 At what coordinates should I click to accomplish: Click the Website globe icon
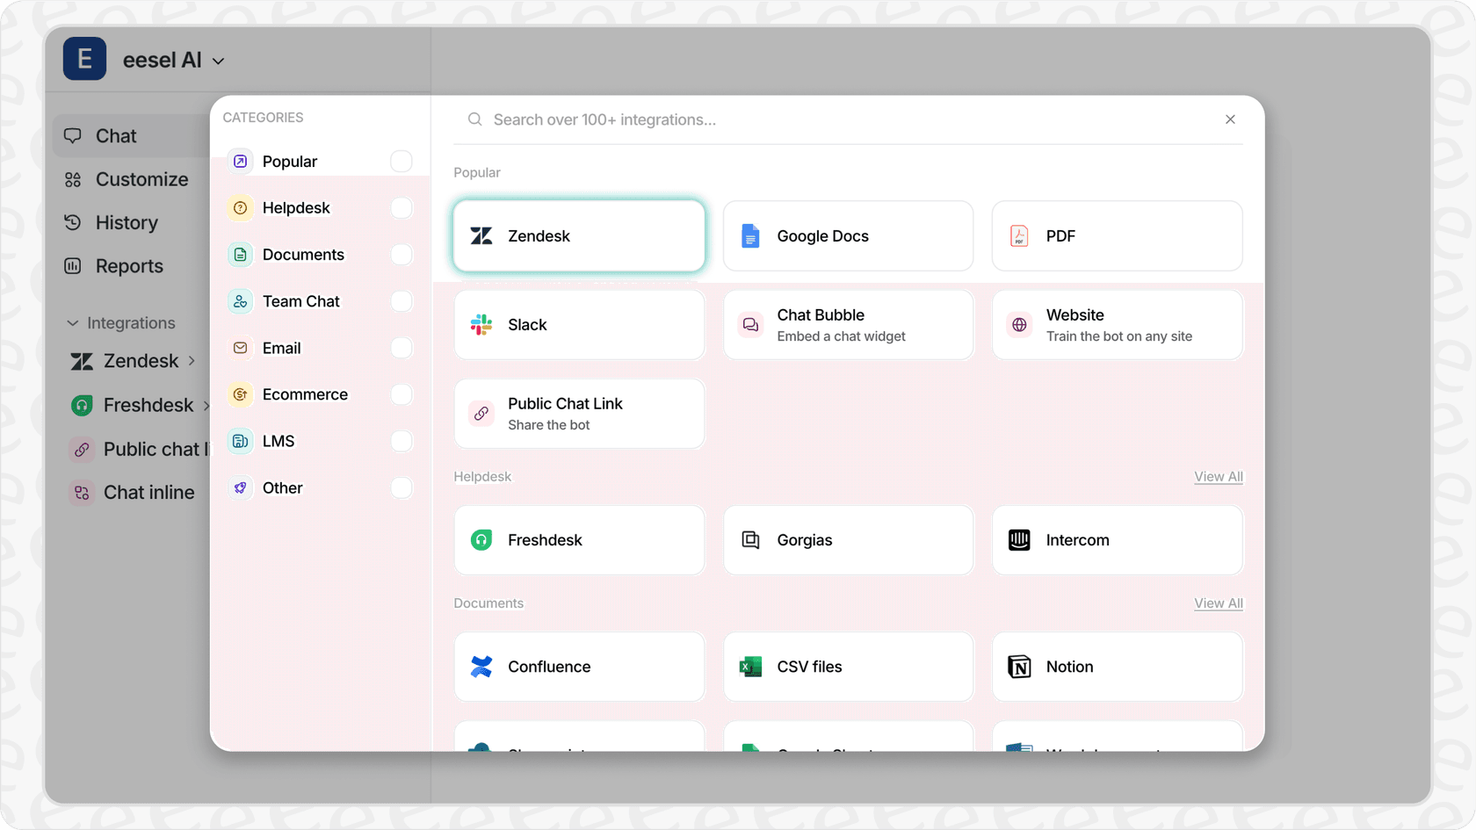click(x=1019, y=325)
